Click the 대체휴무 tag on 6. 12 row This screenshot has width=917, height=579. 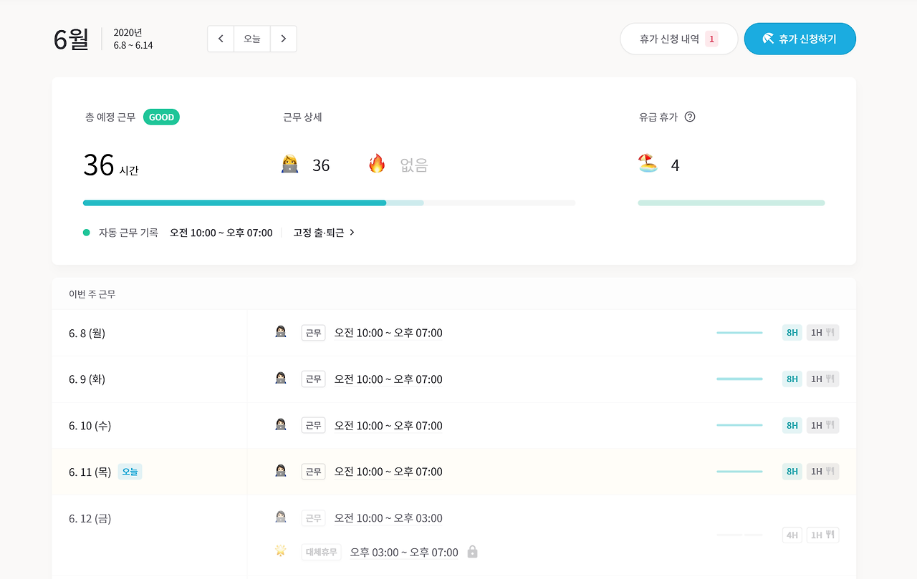pyautogui.click(x=322, y=553)
